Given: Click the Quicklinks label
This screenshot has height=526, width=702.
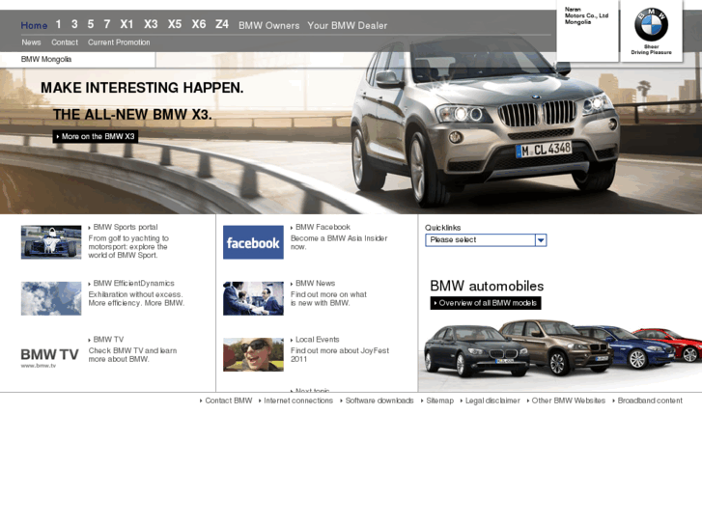Looking at the screenshot, I should pos(443,228).
